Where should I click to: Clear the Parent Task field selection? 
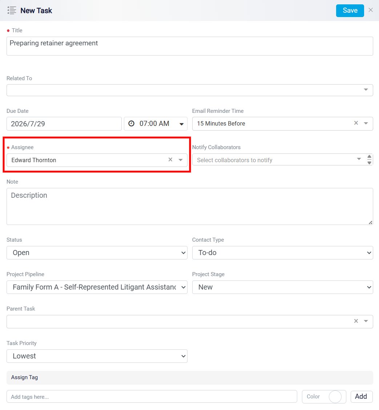click(x=356, y=321)
